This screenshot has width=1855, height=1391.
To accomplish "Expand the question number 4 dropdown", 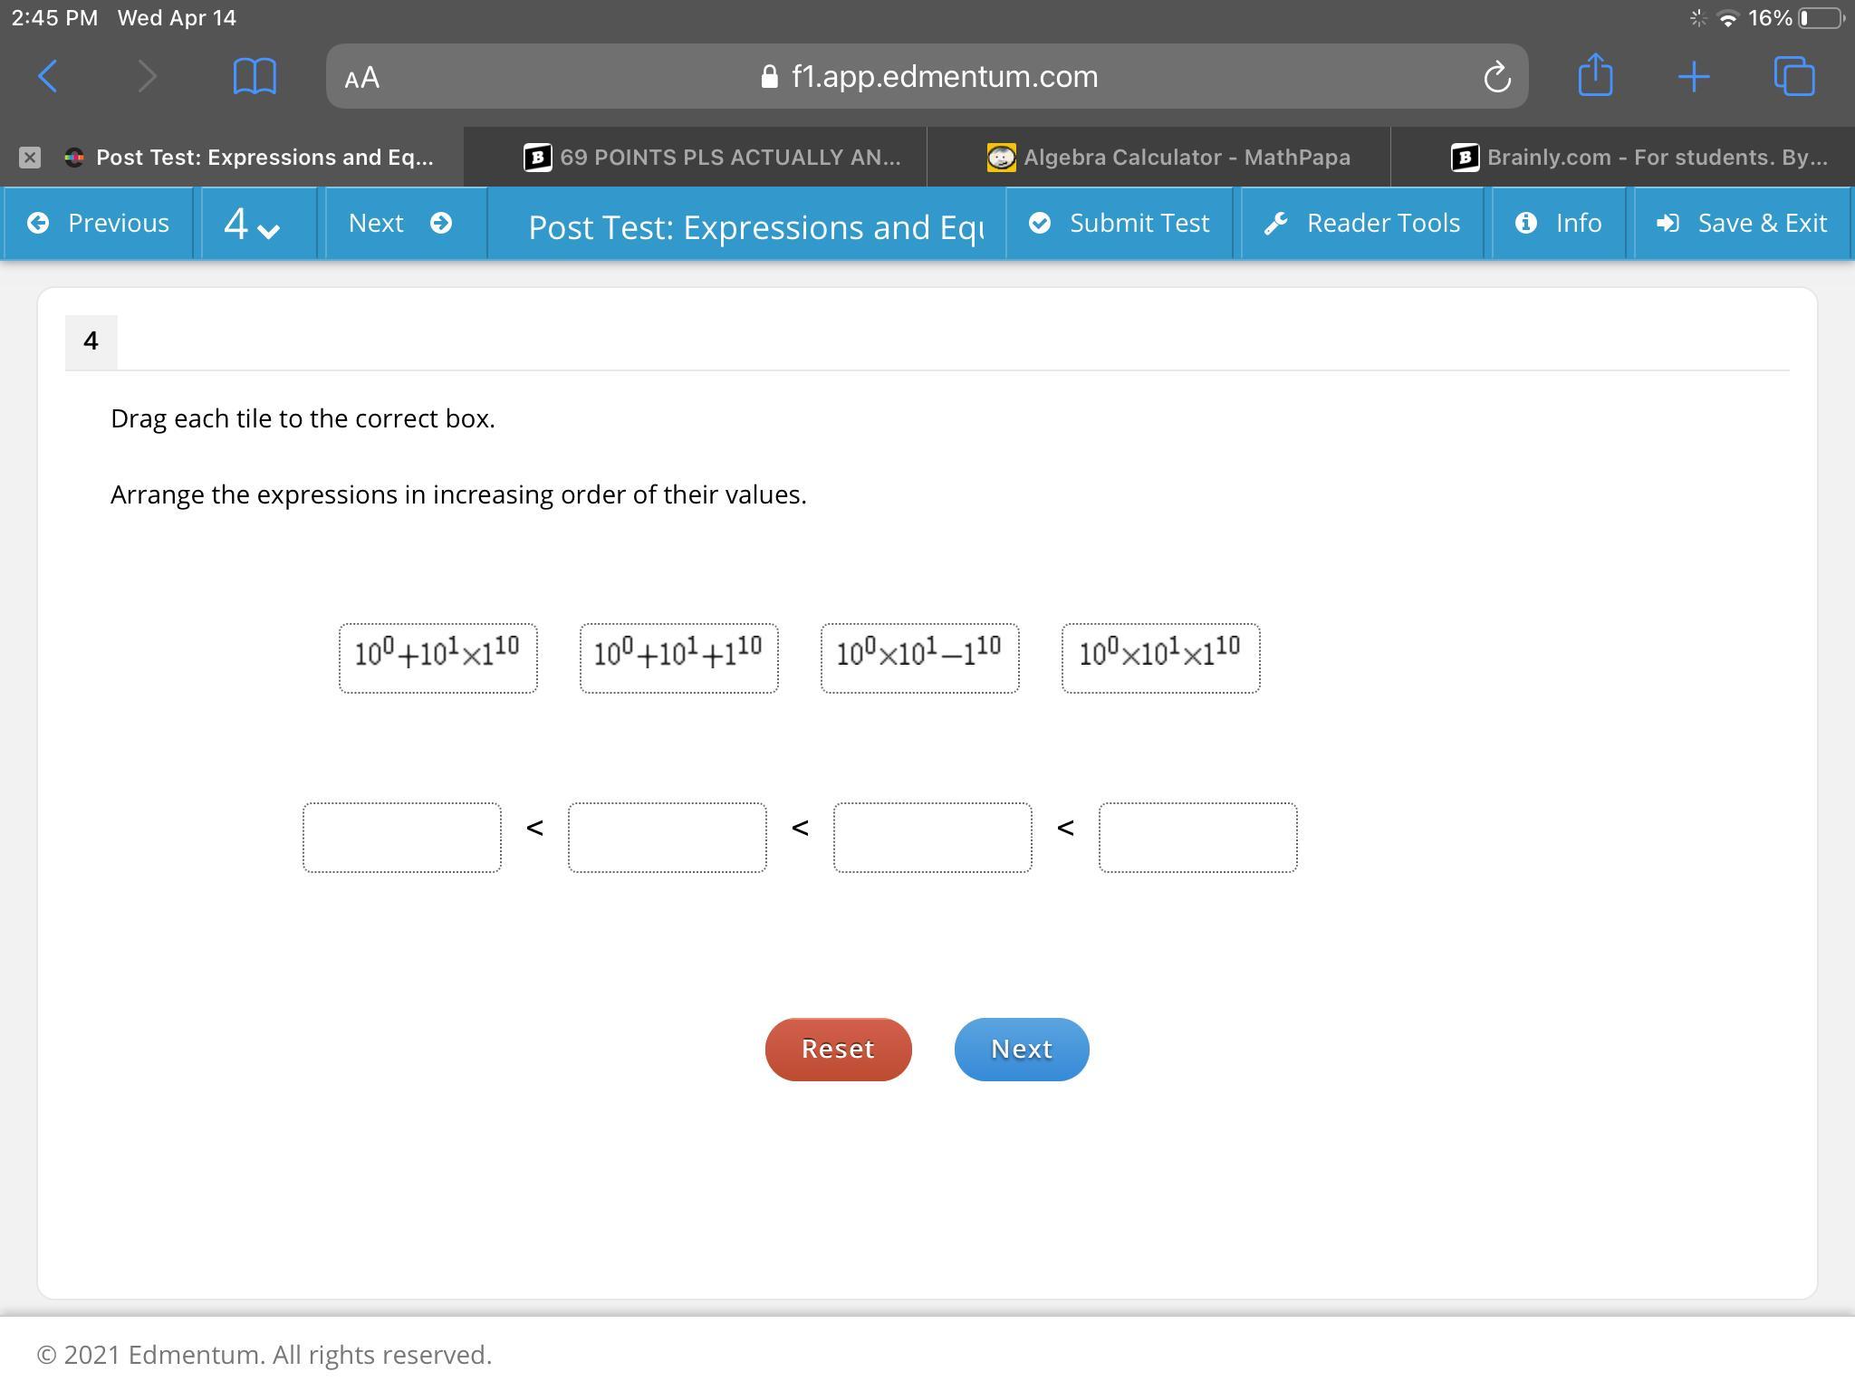I will tap(252, 224).
